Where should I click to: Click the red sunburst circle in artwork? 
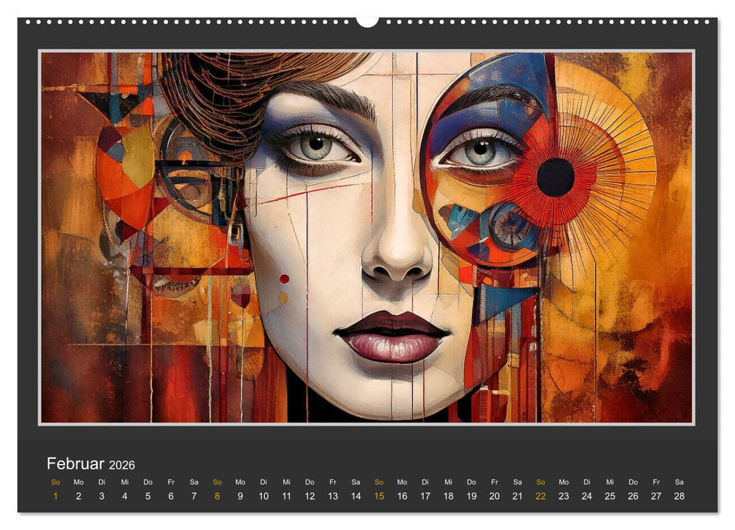tap(556, 177)
